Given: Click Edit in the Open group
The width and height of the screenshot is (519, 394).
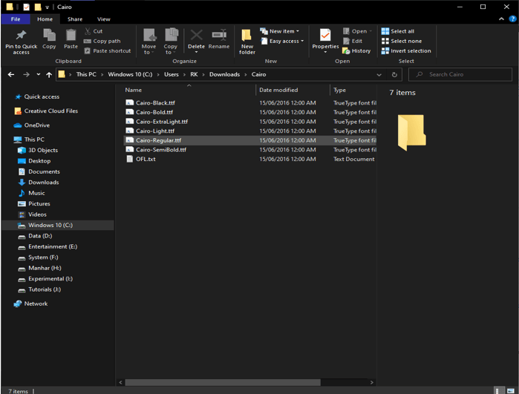Looking at the screenshot, I should coord(353,41).
